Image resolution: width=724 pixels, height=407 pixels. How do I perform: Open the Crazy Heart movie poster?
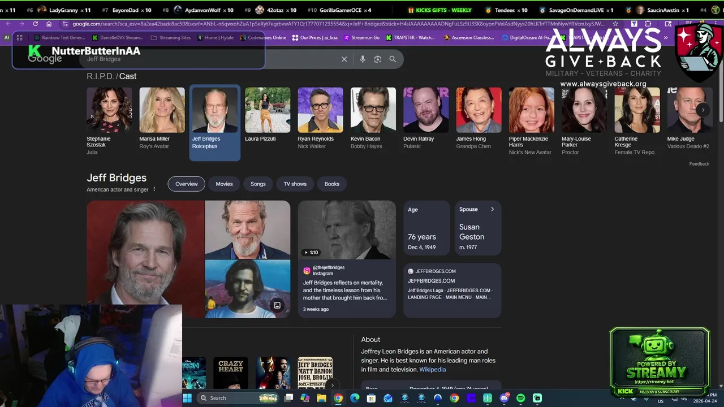[231, 373]
